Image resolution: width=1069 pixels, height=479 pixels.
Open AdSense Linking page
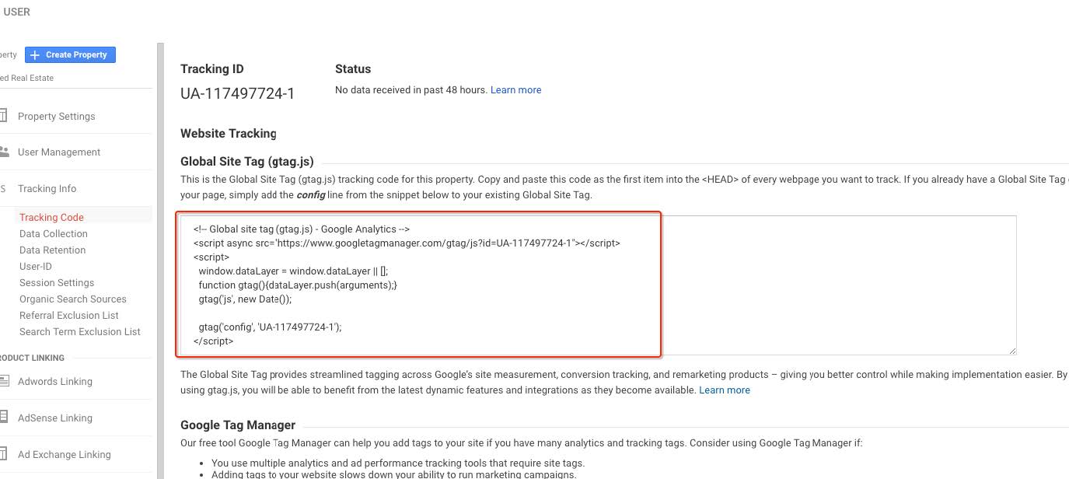pos(55,418)
